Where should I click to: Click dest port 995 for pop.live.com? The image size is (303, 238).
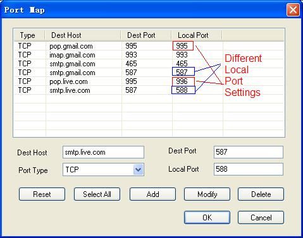click(131, 81)
